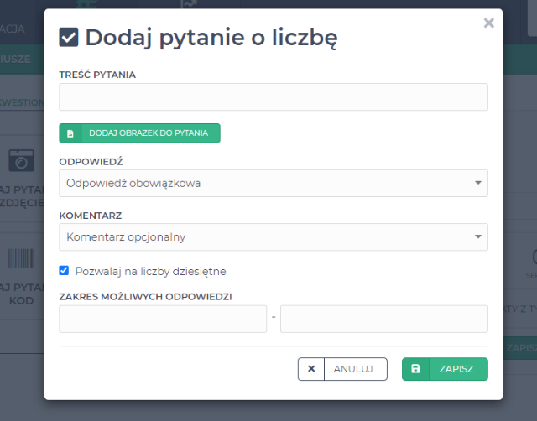The image size is (537, 421).
Task: Click the camera icon behind the dialog
Action: 21,160
